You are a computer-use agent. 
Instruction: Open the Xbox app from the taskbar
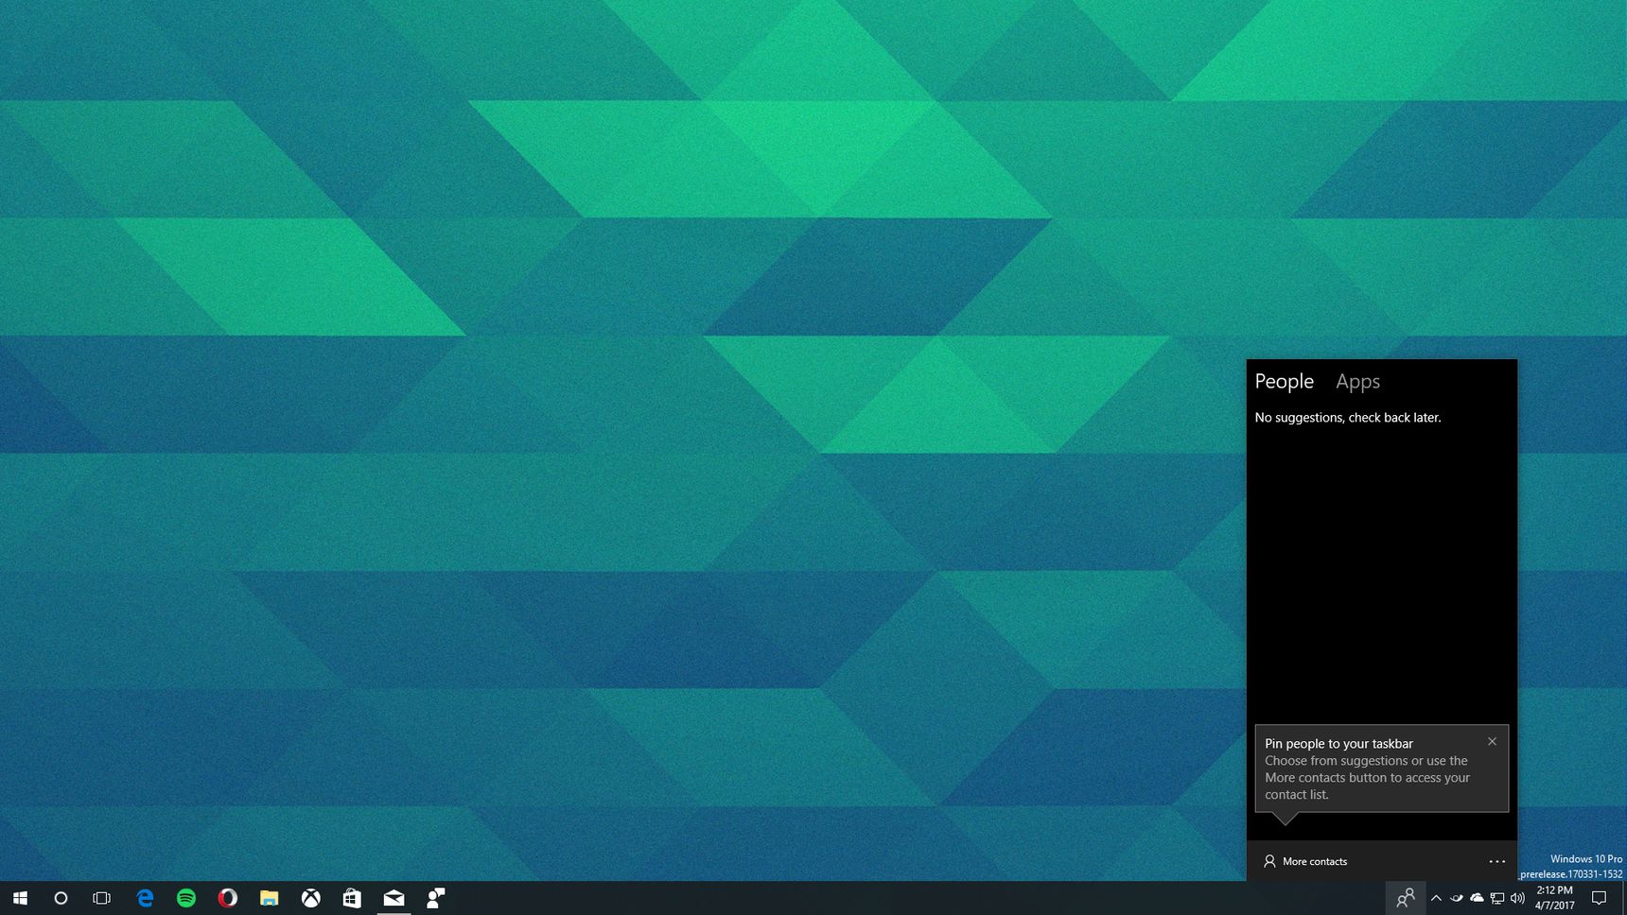[311, 898]
